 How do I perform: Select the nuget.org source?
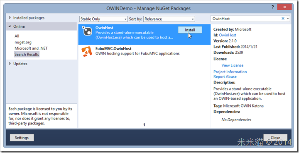(23, 42)
